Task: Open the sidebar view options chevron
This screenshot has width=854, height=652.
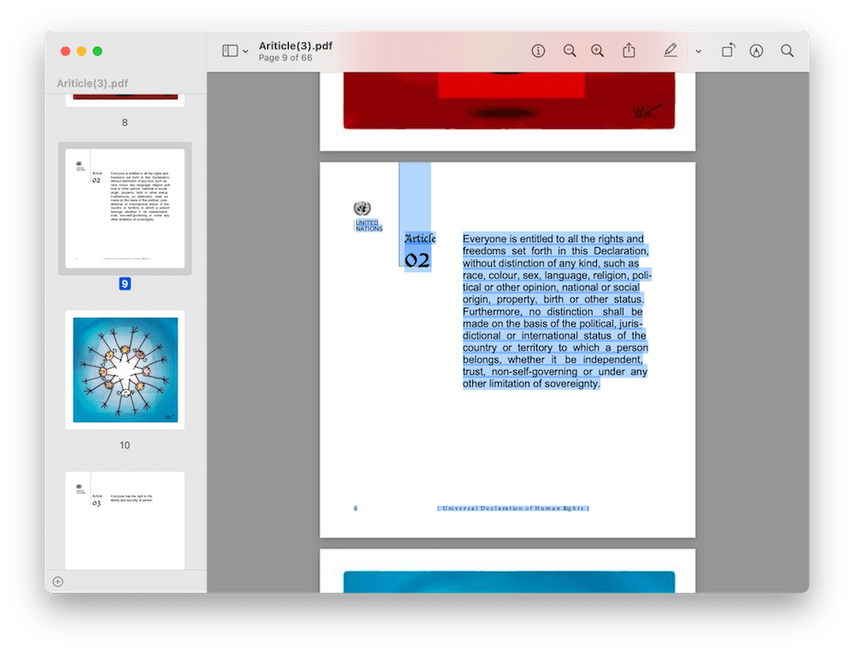Action: pyautogui.click(x=246, y=51)
